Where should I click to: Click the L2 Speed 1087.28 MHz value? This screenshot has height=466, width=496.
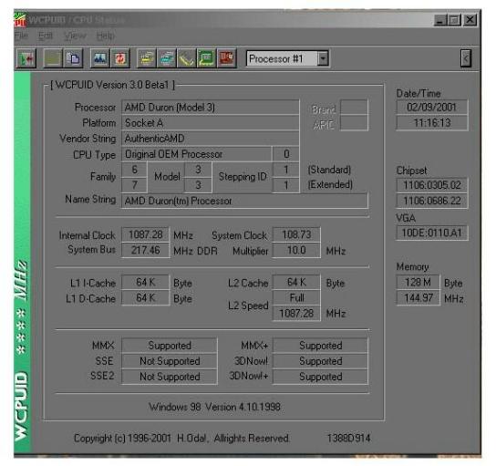pos(296,313)
